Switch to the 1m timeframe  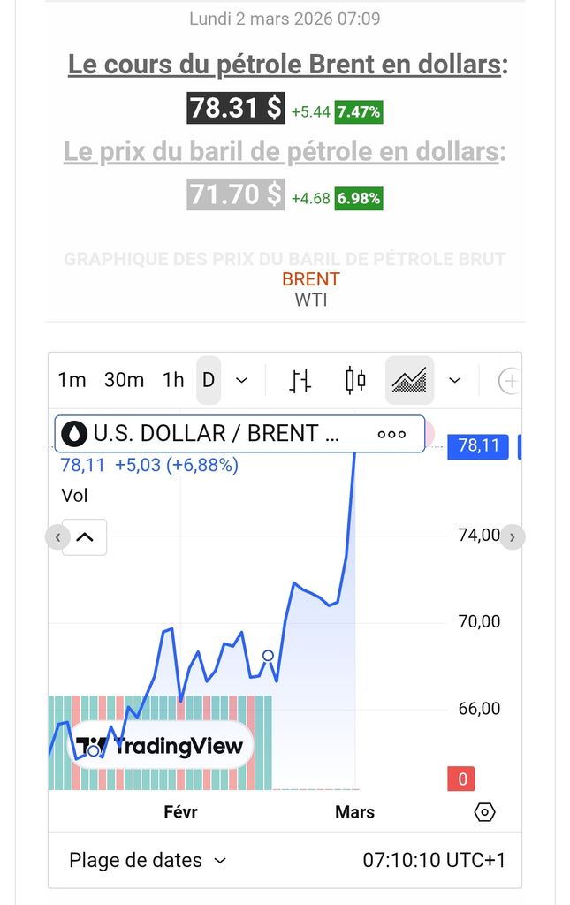pyautogui.click(x=72, y=381)
